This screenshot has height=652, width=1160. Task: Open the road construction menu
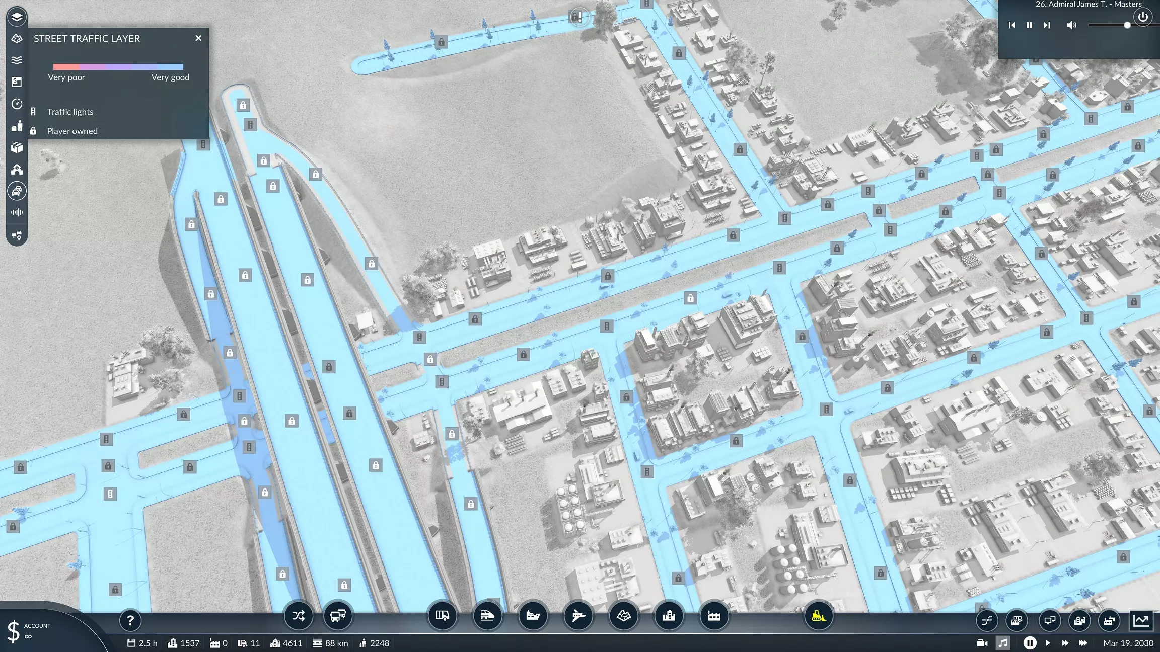click(x=442, y=616)
